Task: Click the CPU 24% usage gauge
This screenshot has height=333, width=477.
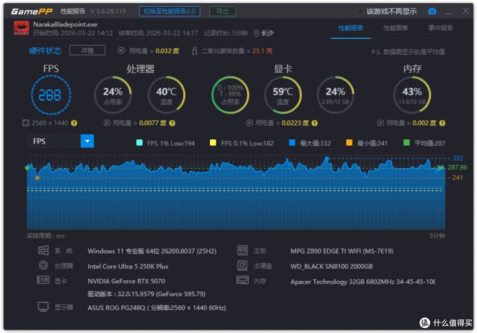Action: [113, 95]
